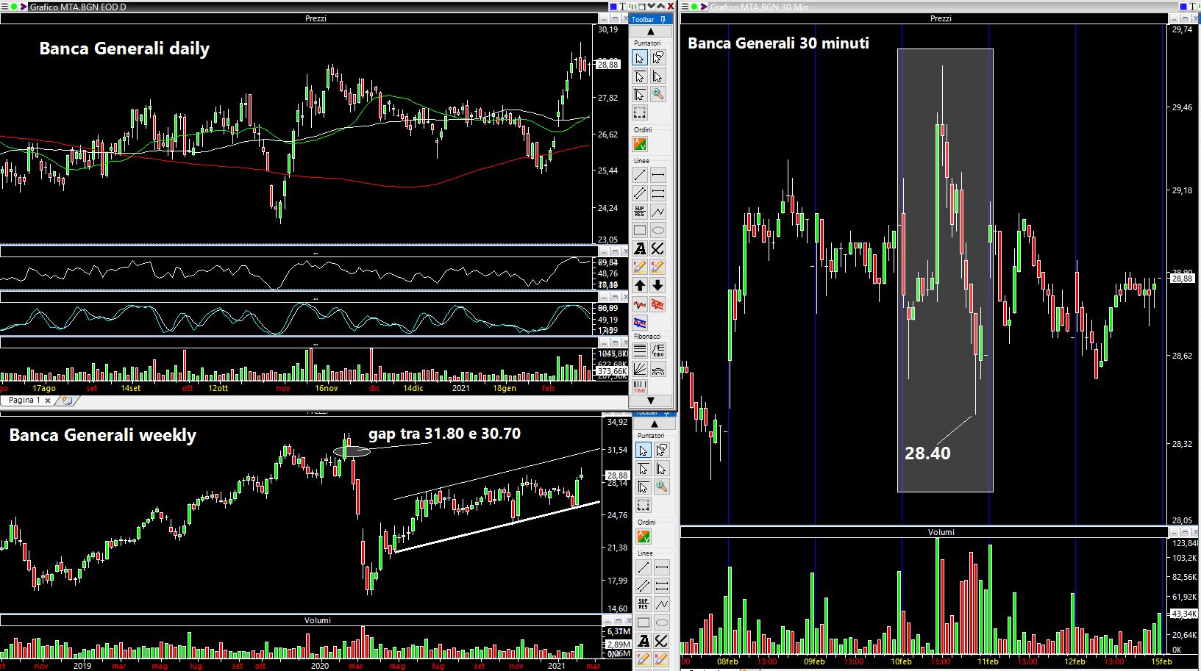Click the 'Banca Generali daily' chart label
Screen dimensions: 1201x671
124,49
